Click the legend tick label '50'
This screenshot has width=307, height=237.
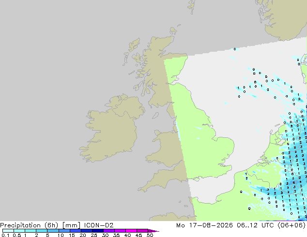click(x=150, y=235)
